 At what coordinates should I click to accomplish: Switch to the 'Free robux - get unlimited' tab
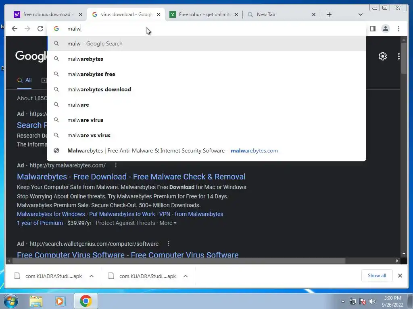(204, 14)
